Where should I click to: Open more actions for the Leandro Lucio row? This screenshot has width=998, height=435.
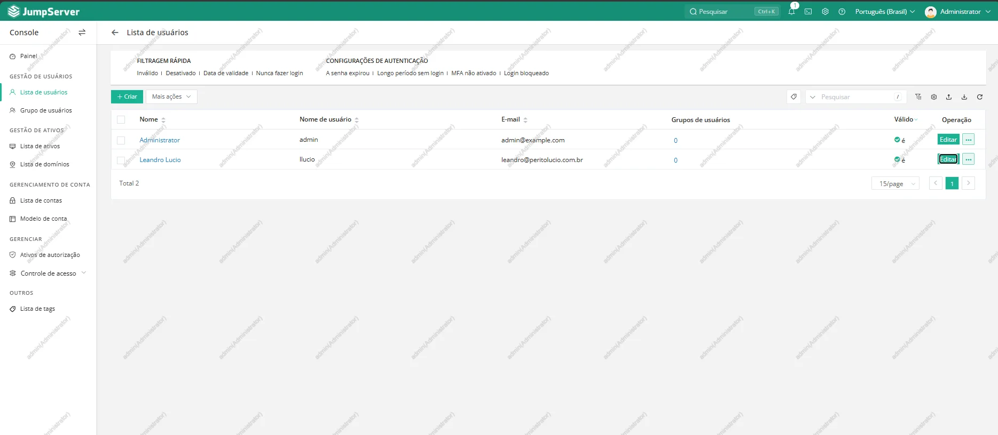click(969, 159)
